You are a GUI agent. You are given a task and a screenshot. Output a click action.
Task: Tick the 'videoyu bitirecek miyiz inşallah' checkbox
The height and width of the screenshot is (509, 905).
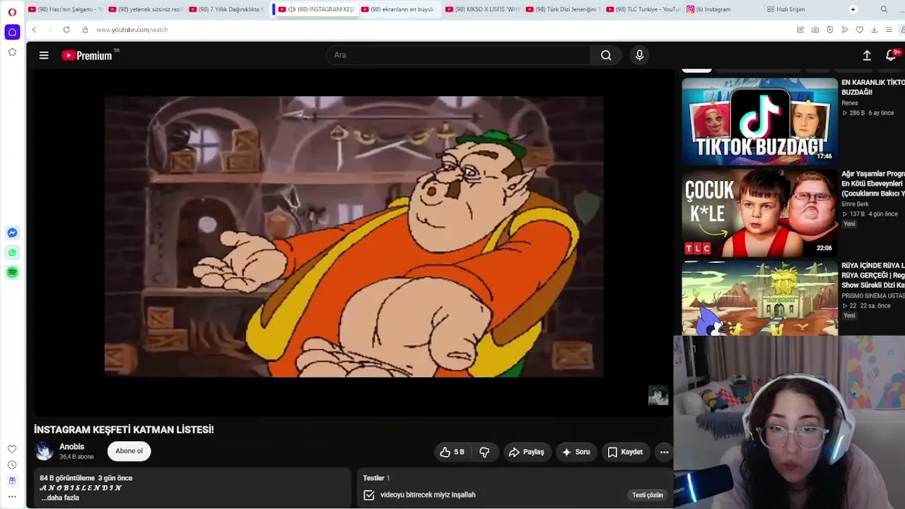[x=369, y=495]
